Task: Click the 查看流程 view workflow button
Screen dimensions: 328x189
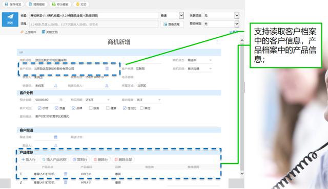Action: 172,24
